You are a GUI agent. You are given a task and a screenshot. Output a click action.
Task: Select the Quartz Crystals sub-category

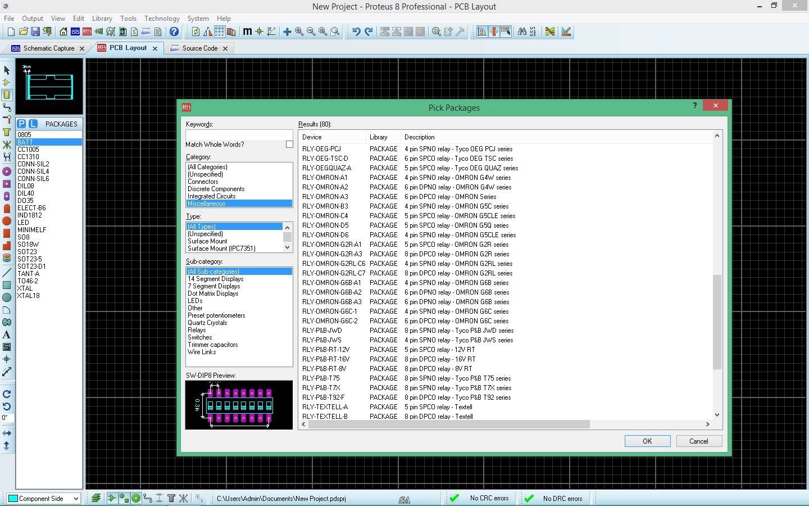point(207,323)
